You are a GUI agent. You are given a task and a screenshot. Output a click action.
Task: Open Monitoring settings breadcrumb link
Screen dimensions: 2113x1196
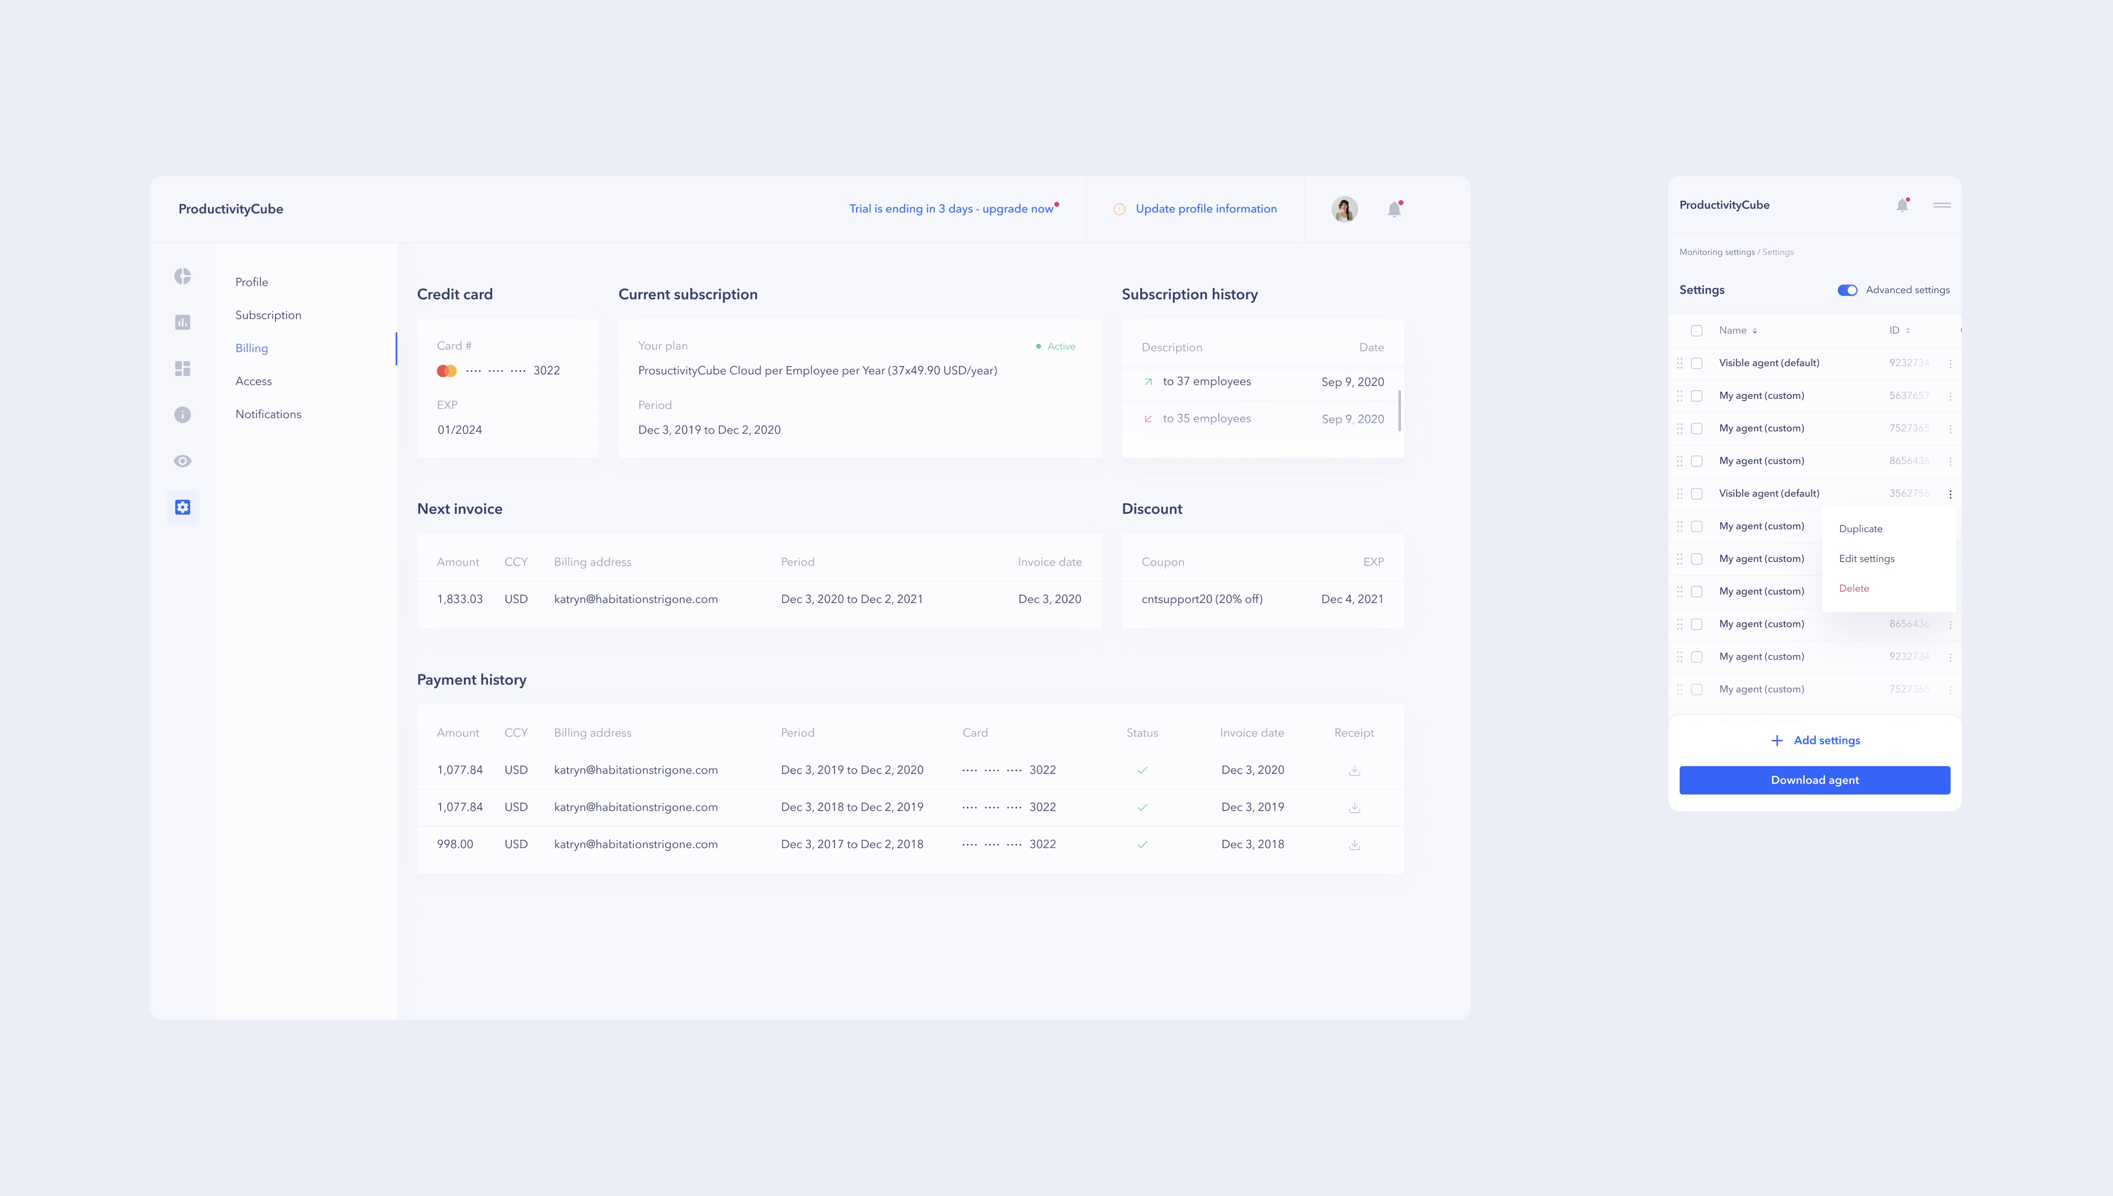point(1716,252)
